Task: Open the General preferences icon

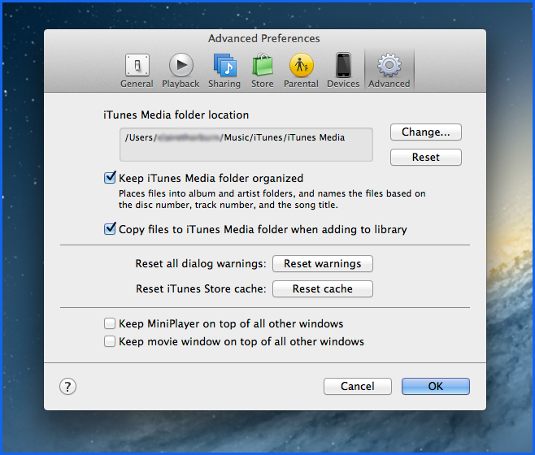Action: 137,65
